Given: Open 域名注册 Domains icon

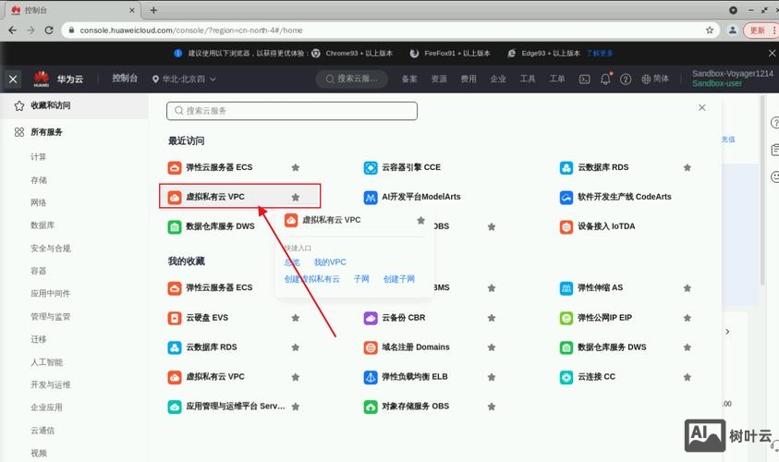Looking at the screenshot, I should (371, 347).
